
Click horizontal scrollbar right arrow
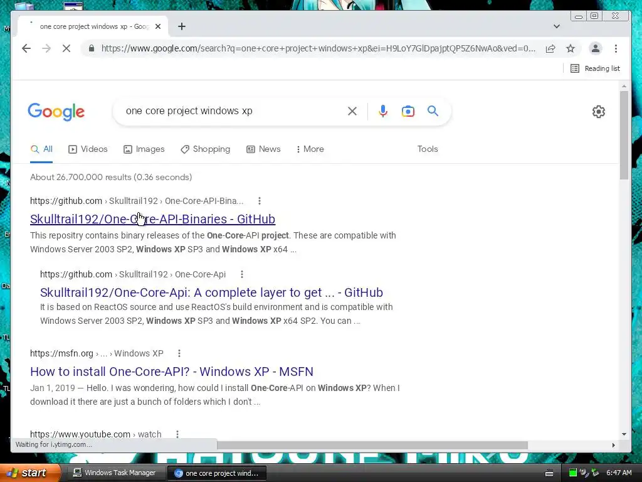(613, 445)
